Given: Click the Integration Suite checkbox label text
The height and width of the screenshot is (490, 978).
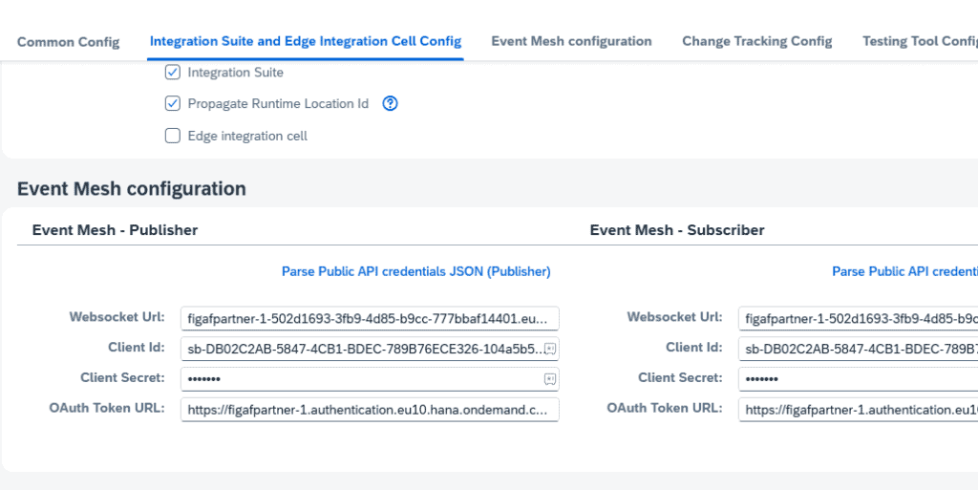Looking at the screenshot, I should (x=236, y=73).
